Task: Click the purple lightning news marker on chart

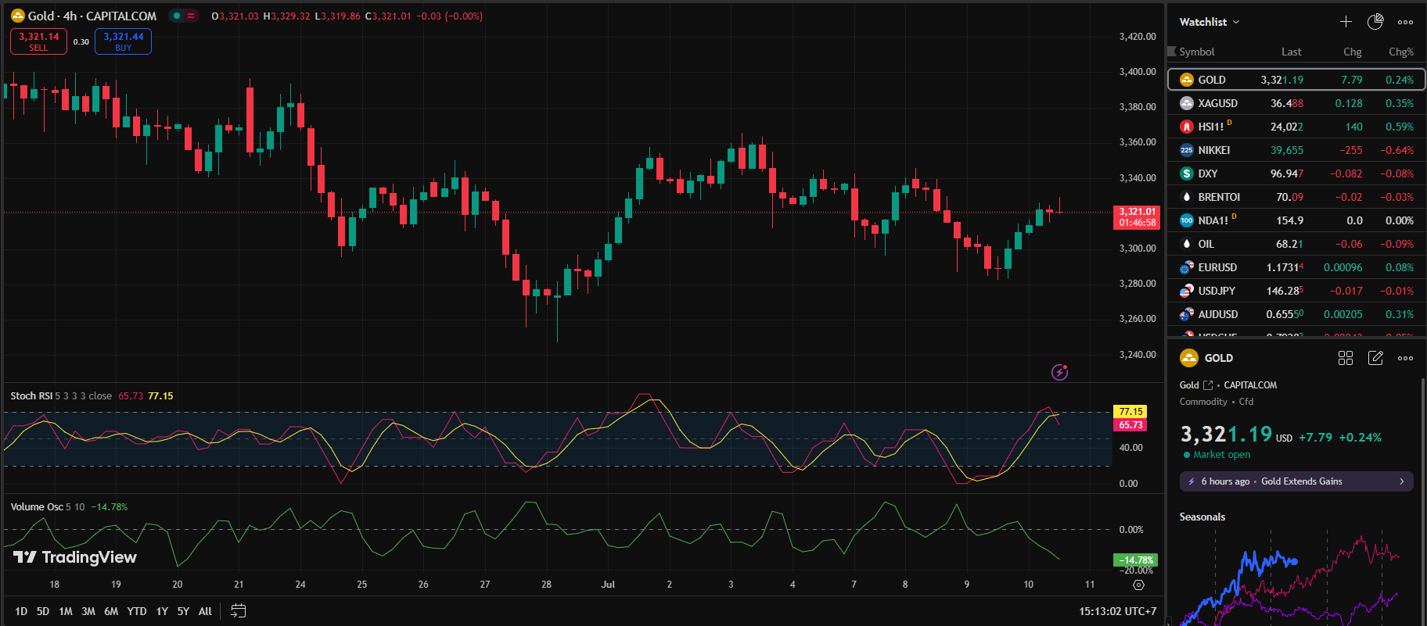Action: [x=1059, y=372]
